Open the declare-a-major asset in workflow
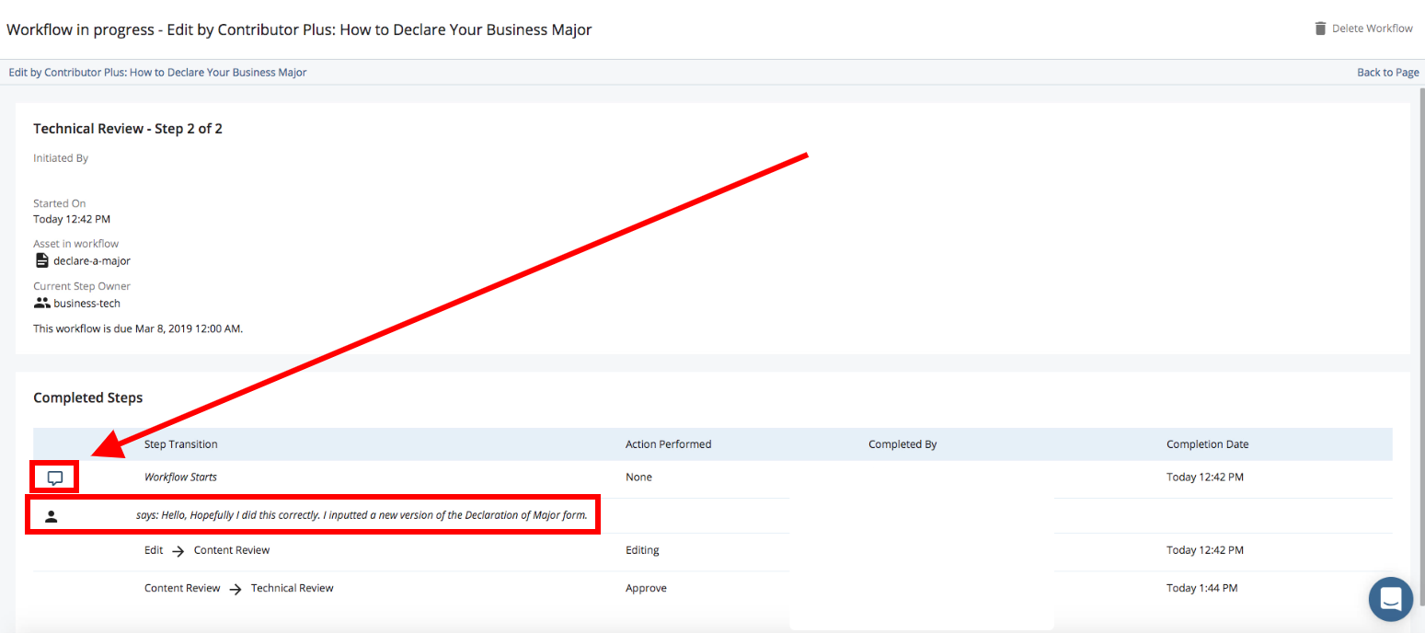The height and width of the screenshot is (633, 1425). [x=92, y=260]
